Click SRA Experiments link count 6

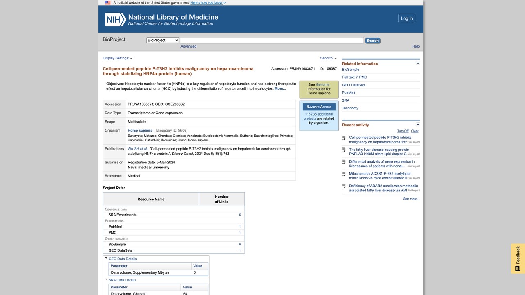click(x=240, y=215)
